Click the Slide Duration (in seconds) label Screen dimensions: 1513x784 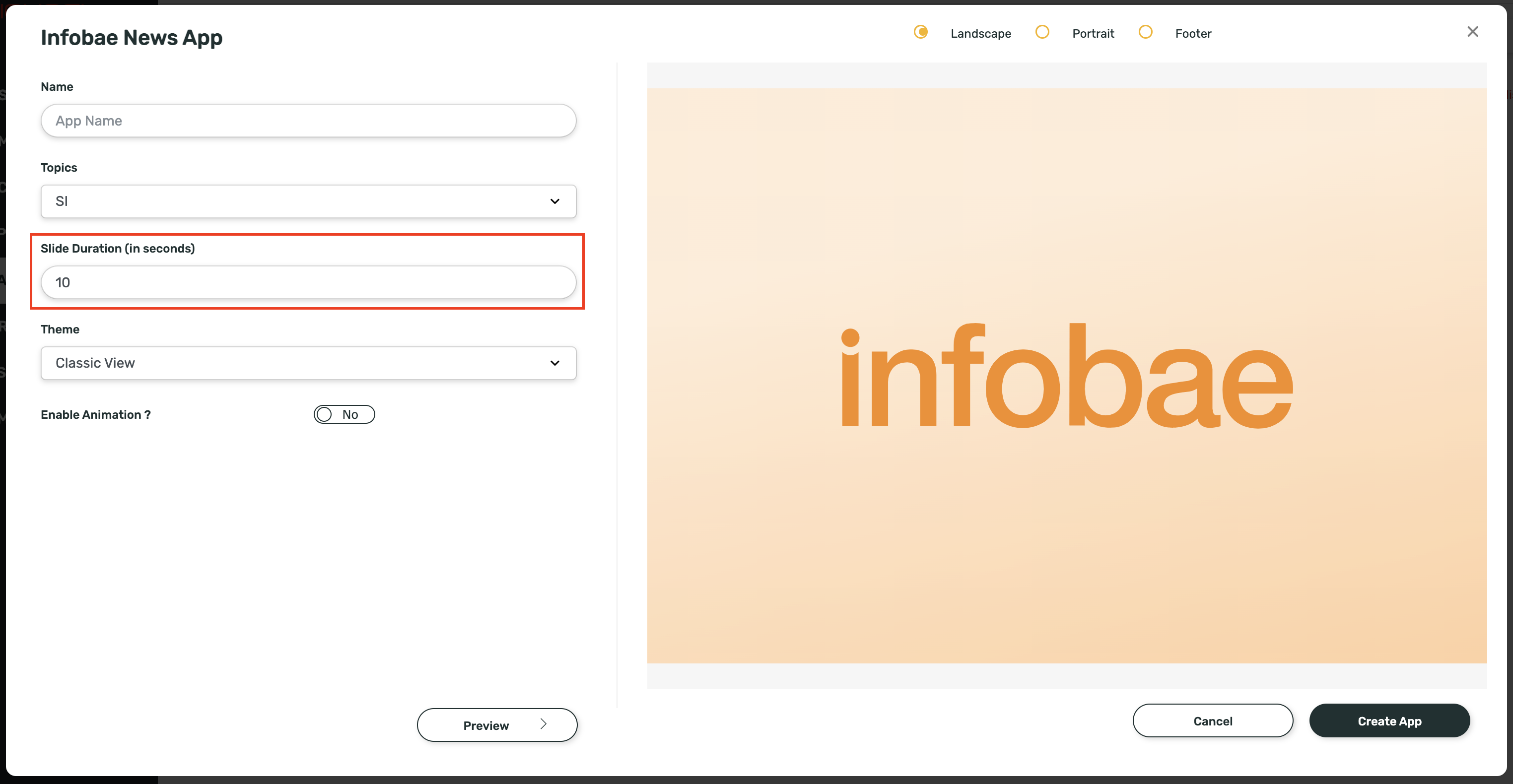[118, 249]
